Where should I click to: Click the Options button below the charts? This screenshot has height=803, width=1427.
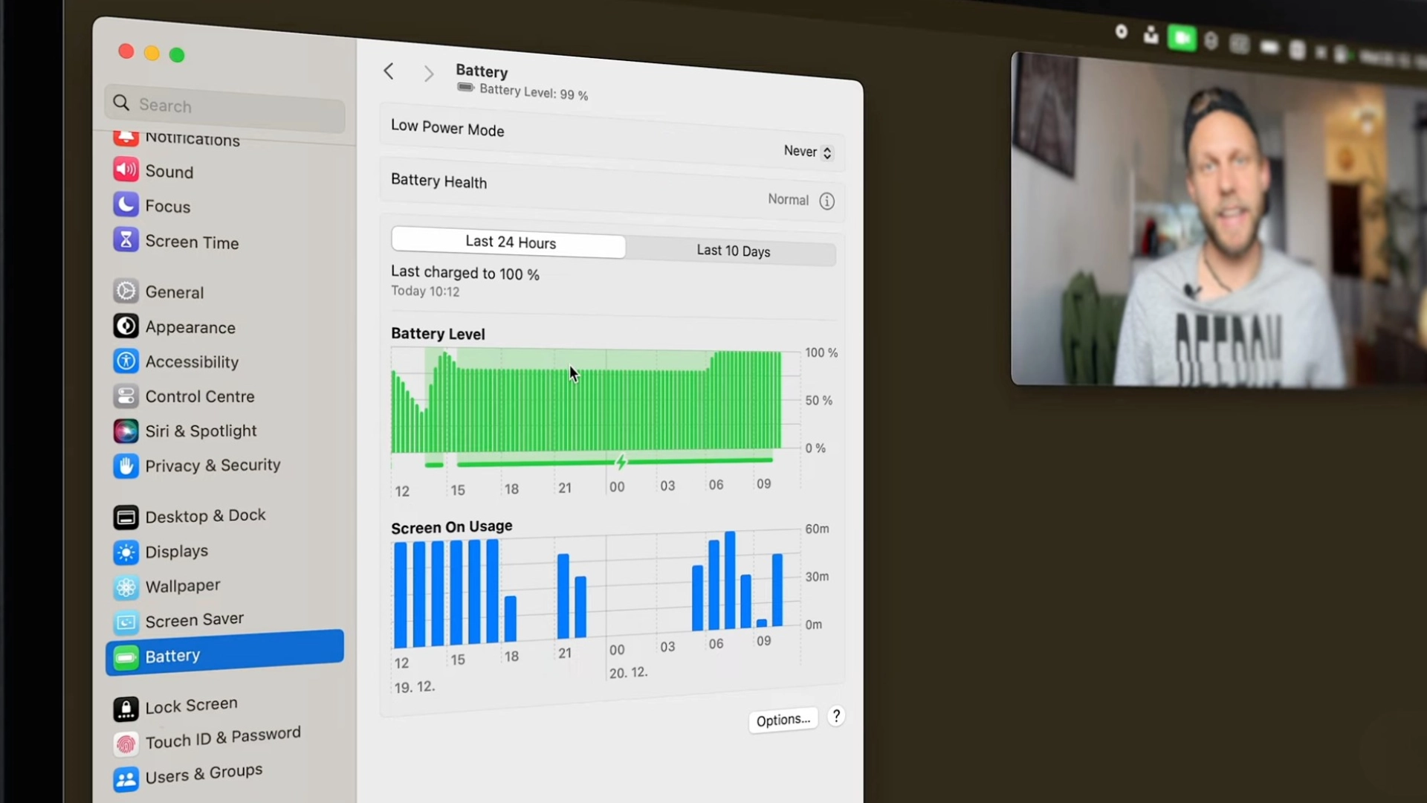(783, 720)
